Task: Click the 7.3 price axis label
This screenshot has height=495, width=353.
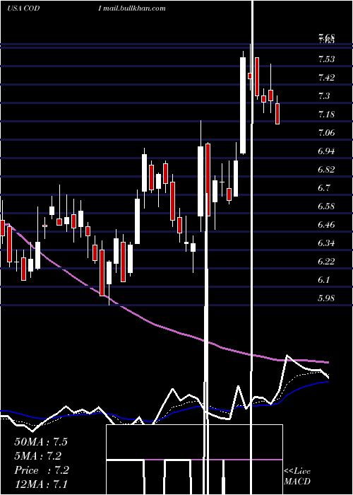Action: click(324, 96)
